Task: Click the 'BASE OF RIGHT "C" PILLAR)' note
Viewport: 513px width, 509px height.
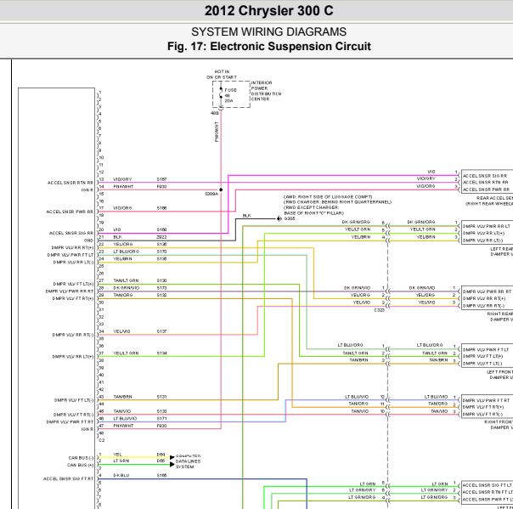Action: pos(313,213)
